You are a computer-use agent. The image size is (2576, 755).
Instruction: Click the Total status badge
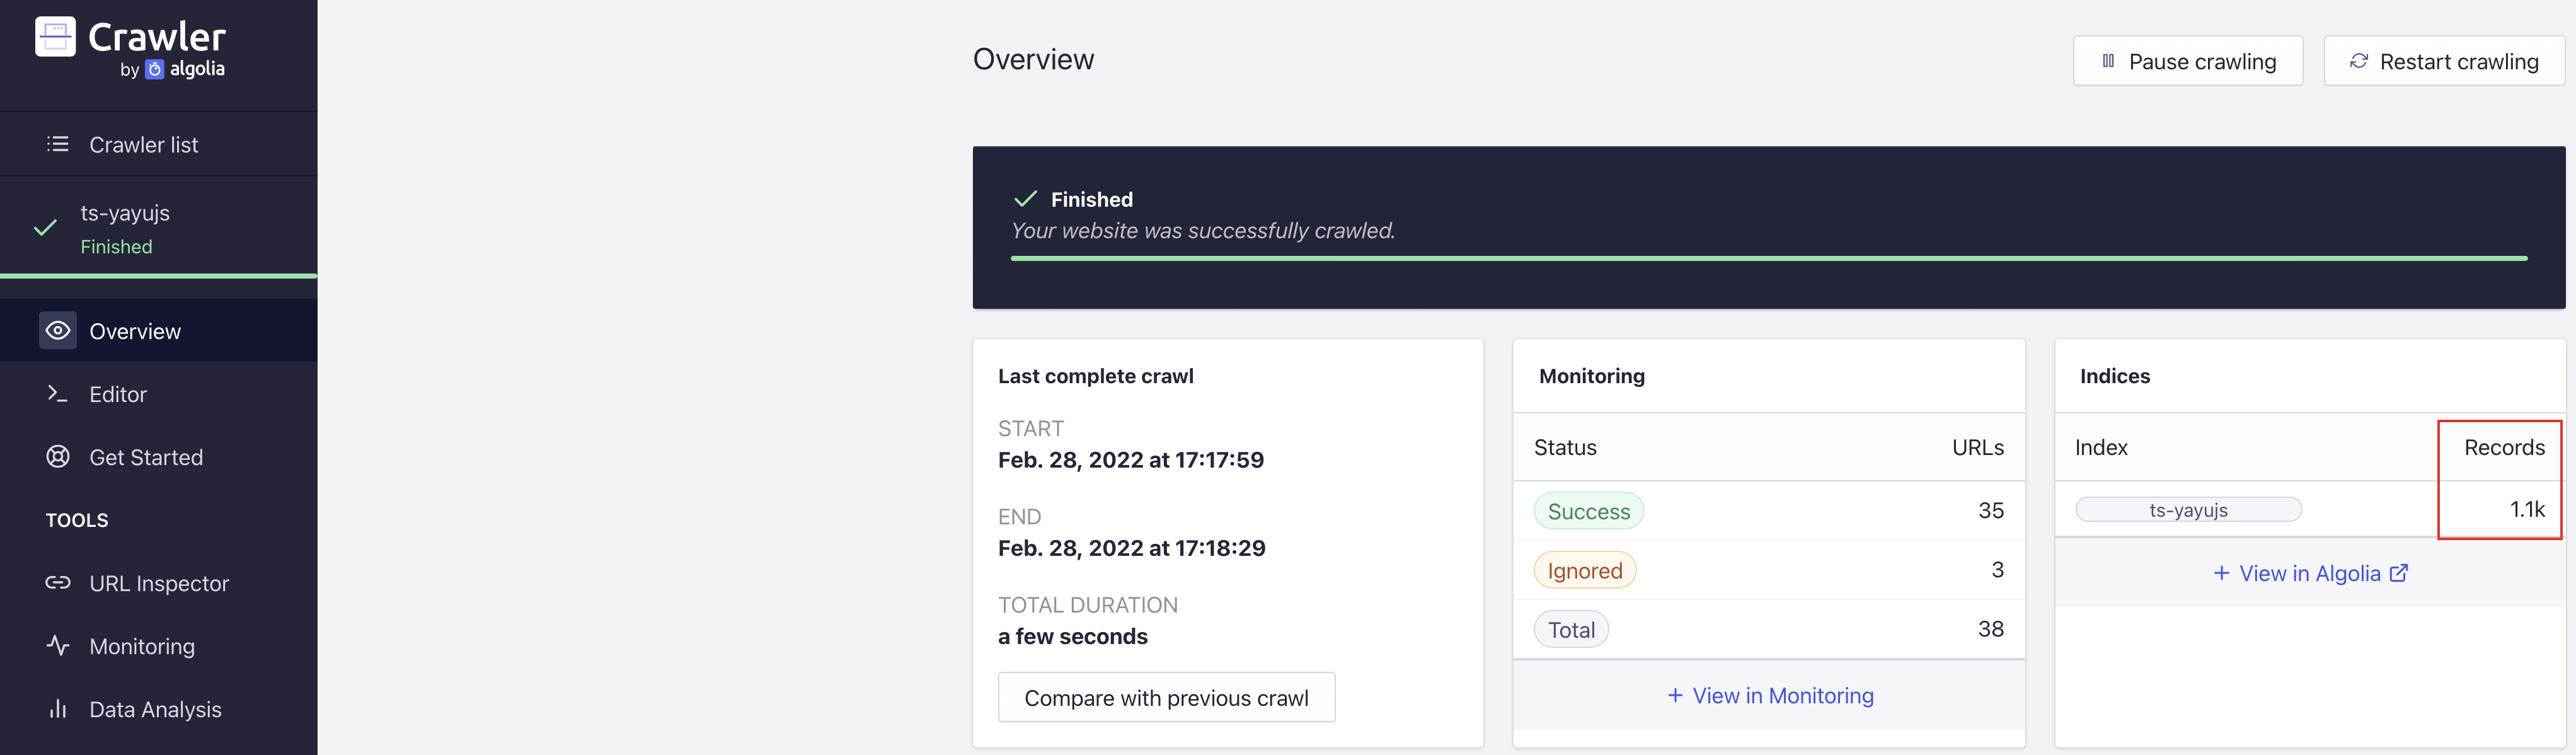click(1571, 629)
